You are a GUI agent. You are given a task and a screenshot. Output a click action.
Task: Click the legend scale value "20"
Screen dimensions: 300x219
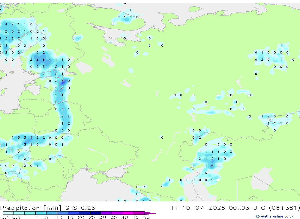pyautogui.click(x=81, y=217)
